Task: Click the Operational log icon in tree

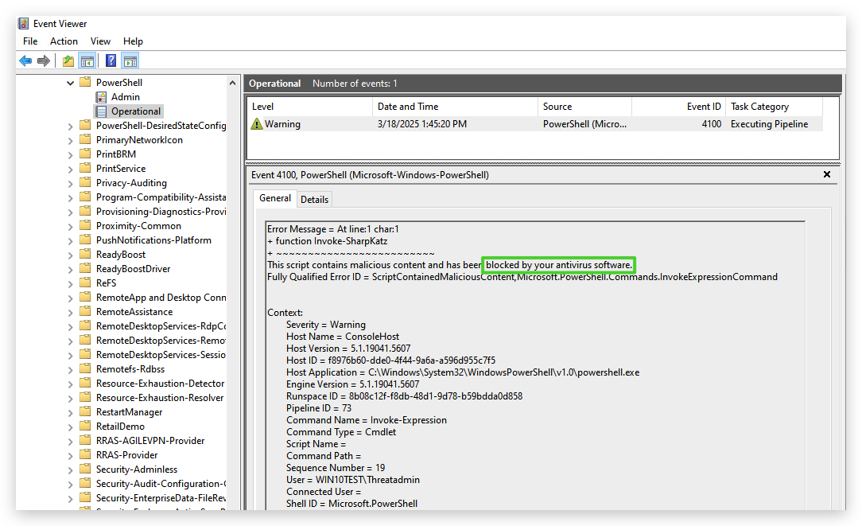Action: 101,111
